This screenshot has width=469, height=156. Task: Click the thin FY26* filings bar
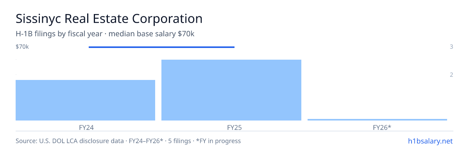click(377, 120)
